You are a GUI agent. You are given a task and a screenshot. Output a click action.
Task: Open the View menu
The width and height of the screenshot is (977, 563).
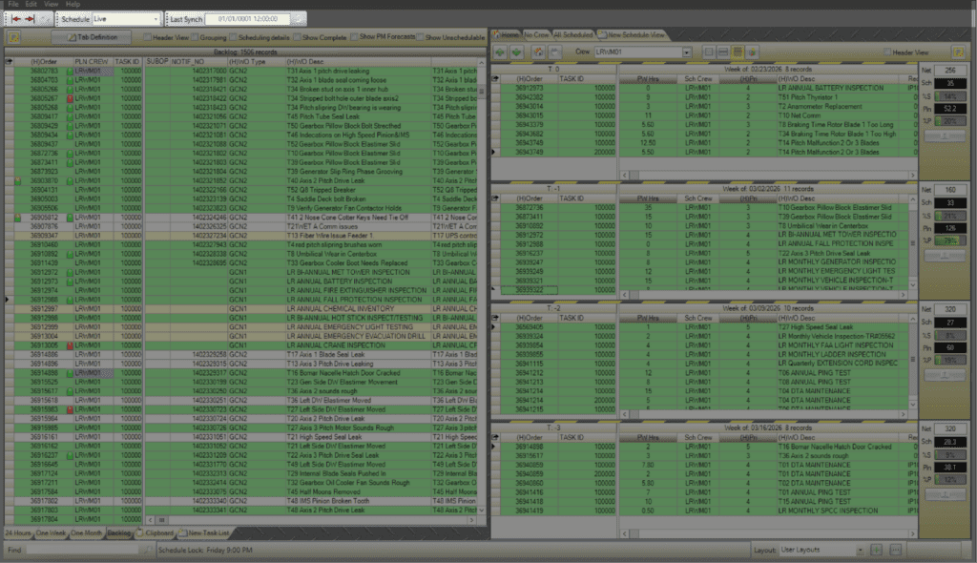pos(50,5)
